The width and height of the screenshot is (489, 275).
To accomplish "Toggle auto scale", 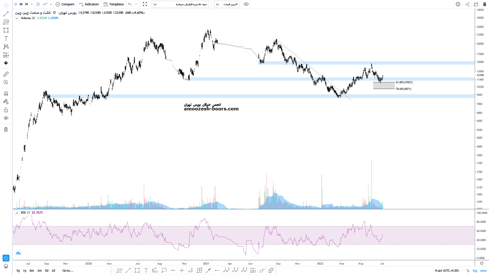I will 483,271.
